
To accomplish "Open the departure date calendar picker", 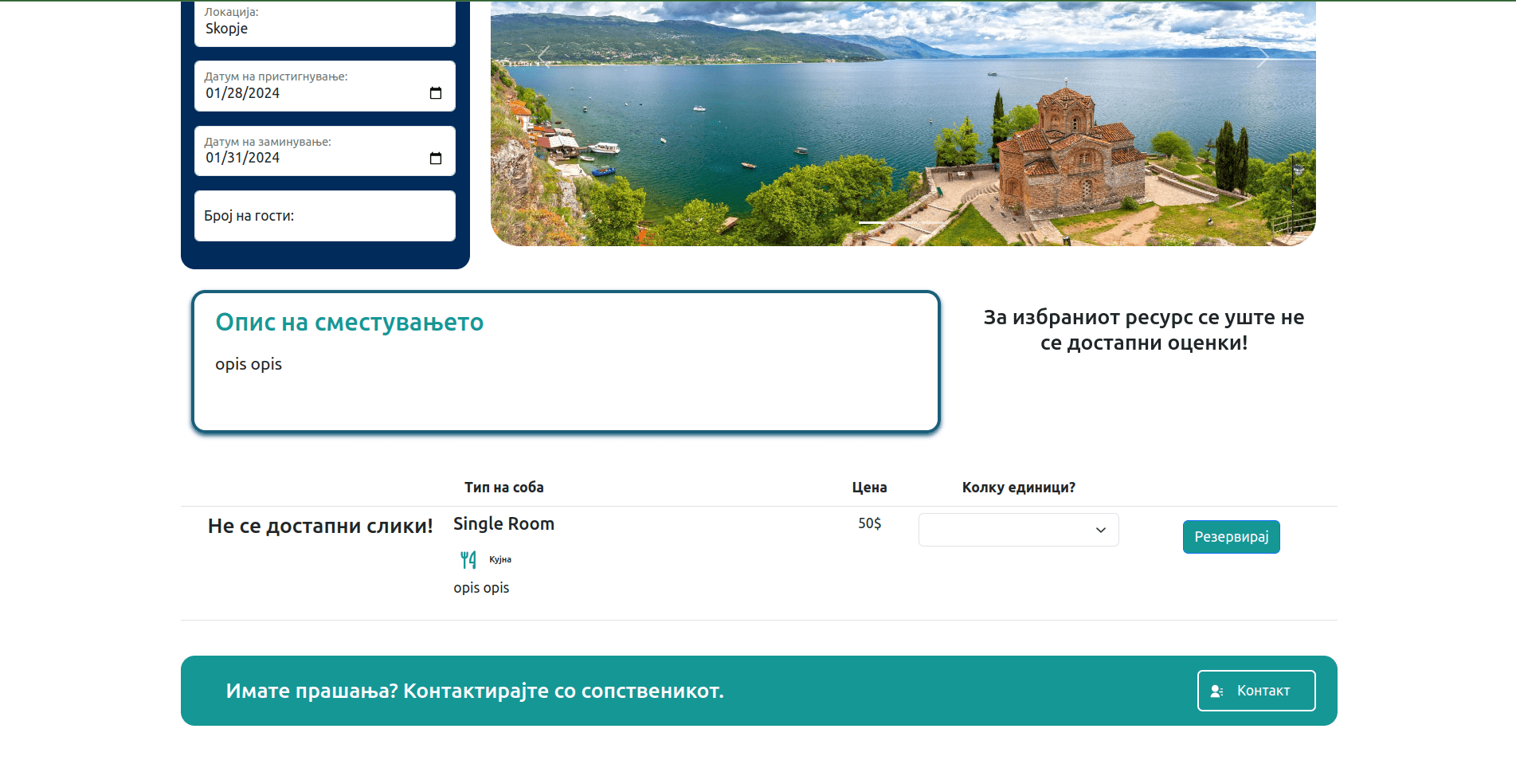I will pyautogui.click(x=436, y=158).
